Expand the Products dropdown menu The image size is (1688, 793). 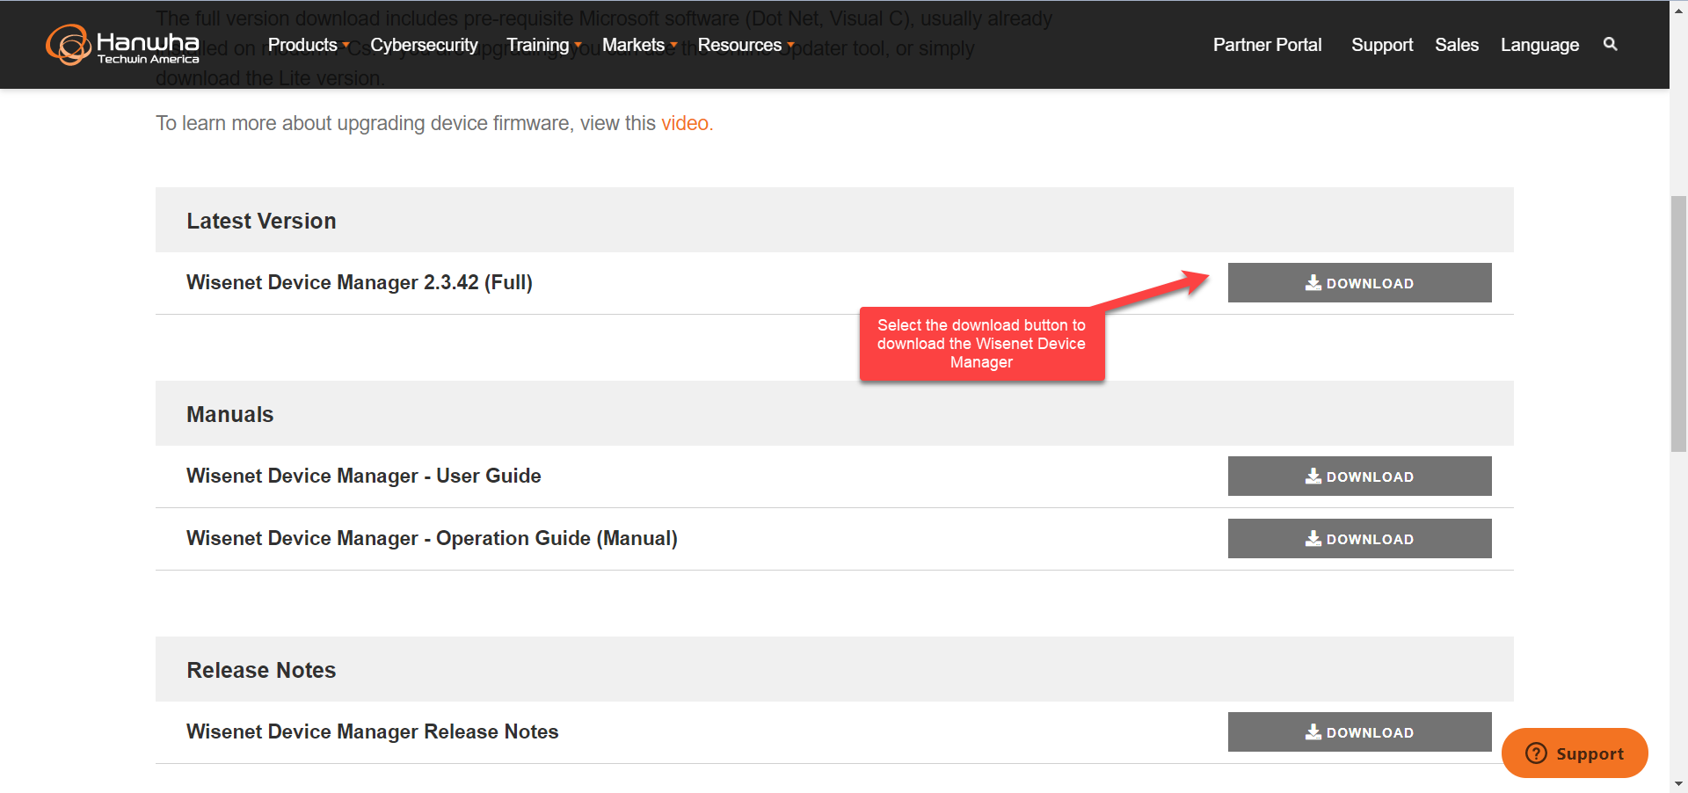pyautogui.click(x=308, y=45)
